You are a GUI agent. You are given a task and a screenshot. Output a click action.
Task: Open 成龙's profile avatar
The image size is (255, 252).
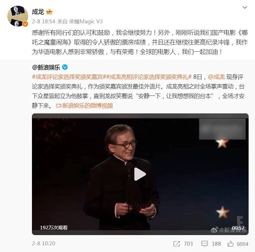coord(18,16)
